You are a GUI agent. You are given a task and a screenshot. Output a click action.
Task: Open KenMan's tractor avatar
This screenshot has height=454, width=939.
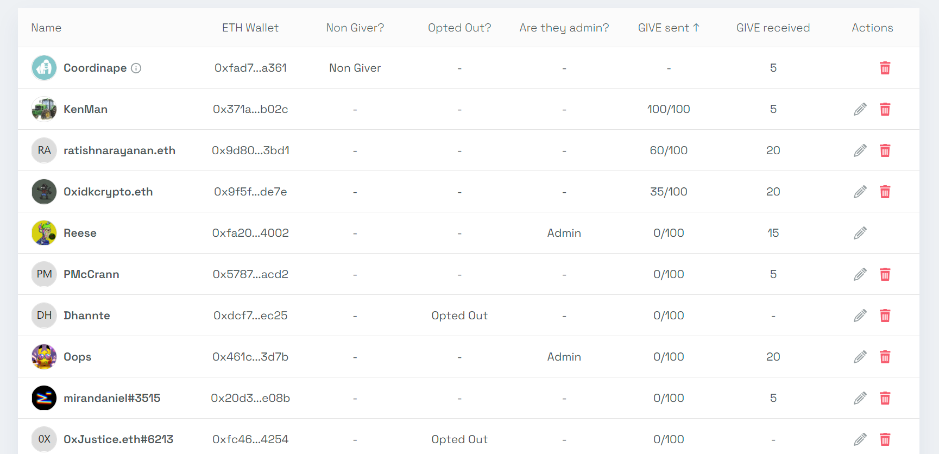[x=44, y=109]
